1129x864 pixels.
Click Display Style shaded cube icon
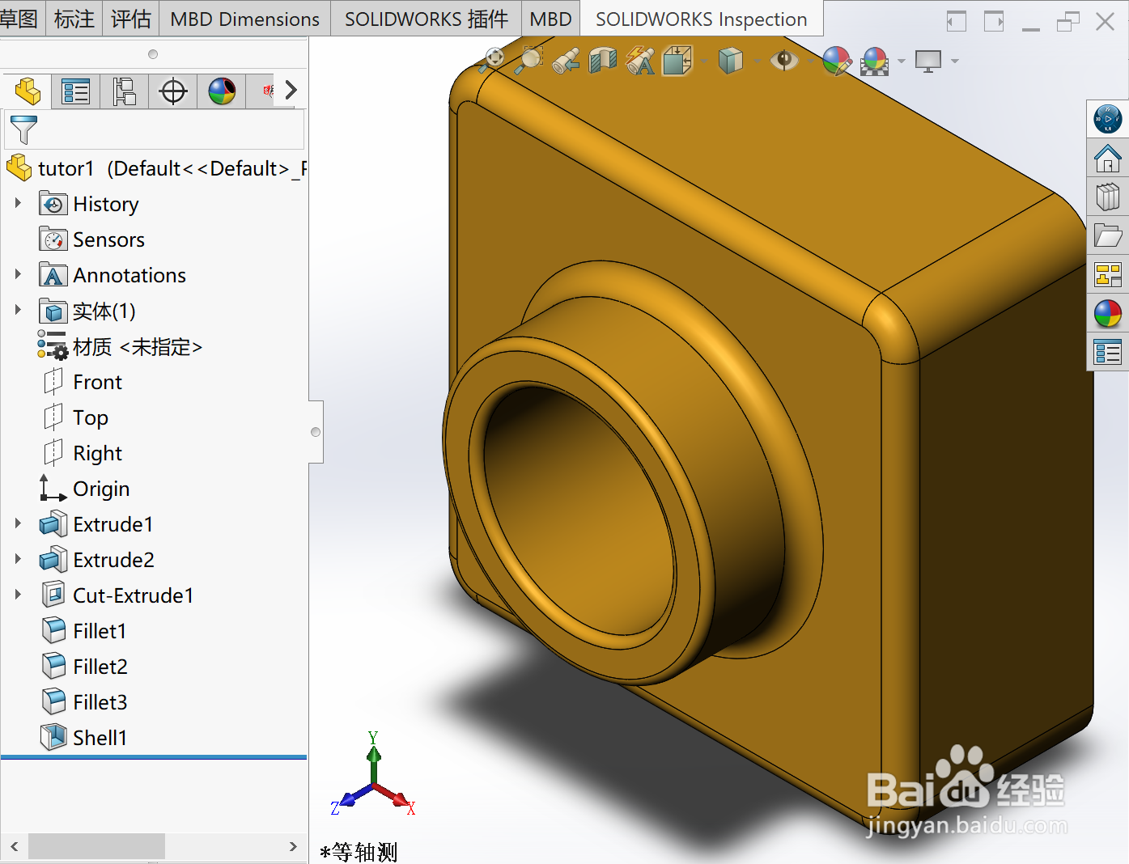tap(730, 61)
